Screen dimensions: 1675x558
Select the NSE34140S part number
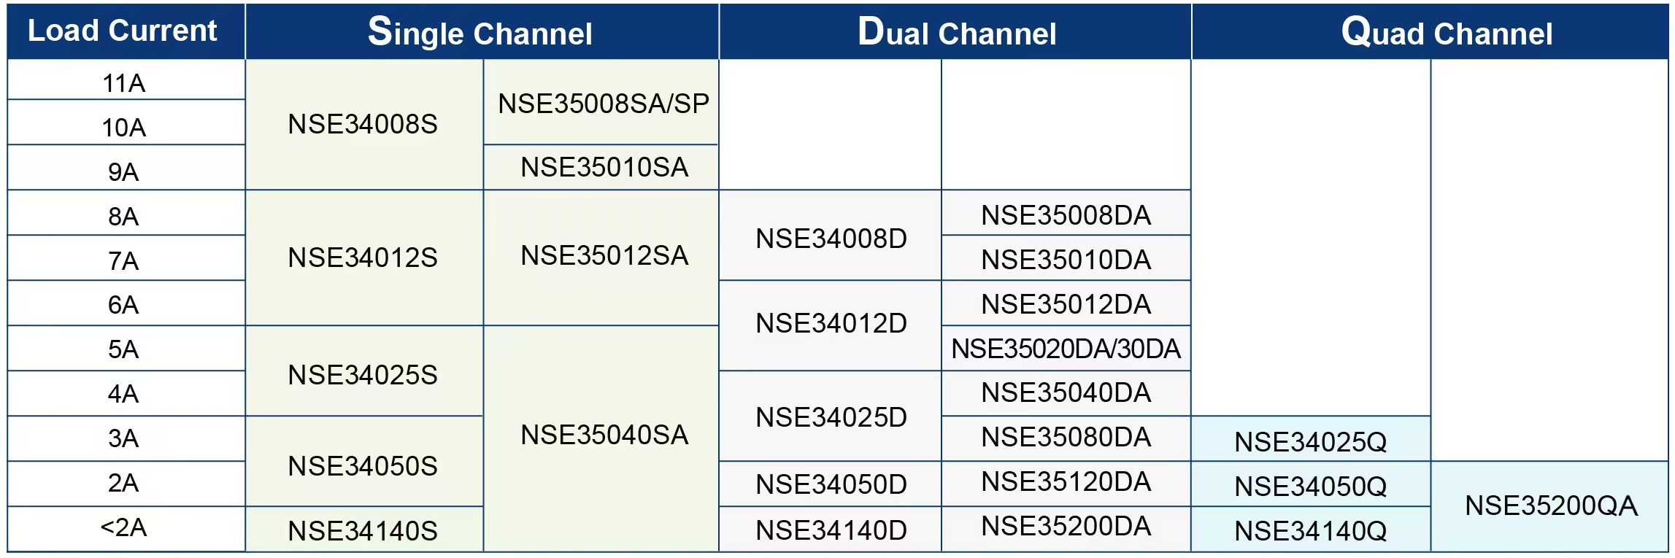pos(363,531)
